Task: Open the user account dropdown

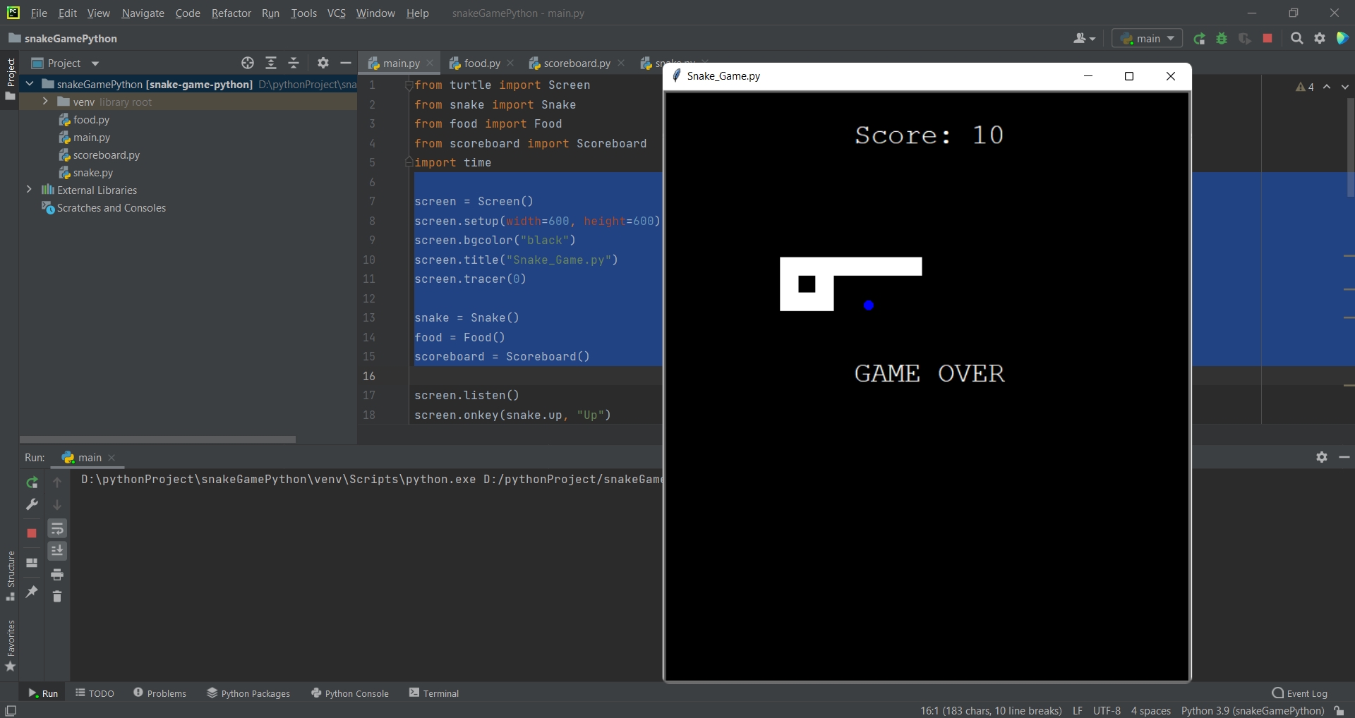Action: click(x=1084, y=39)
